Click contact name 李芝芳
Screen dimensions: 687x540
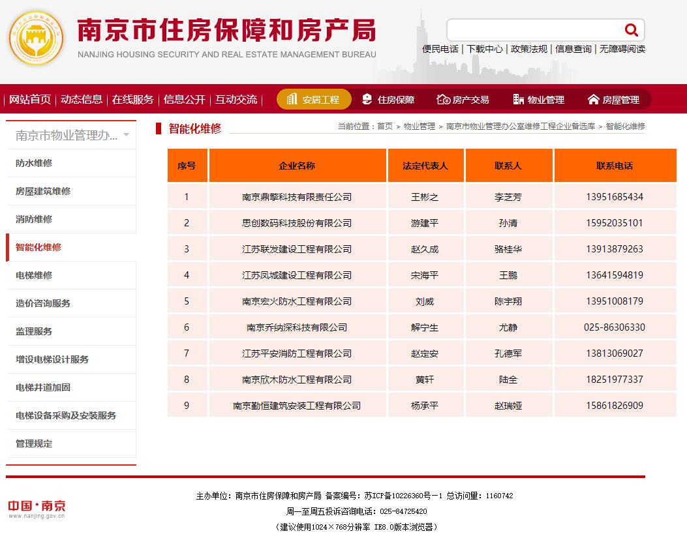(508, 197)
